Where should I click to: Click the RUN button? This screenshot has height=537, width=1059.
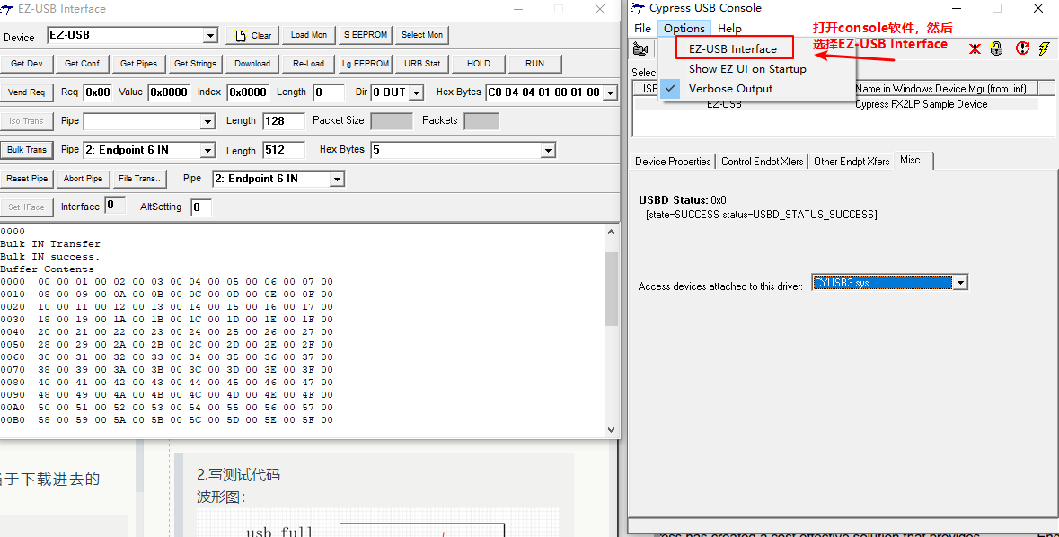pyautogui.click(x=535, y=64)
